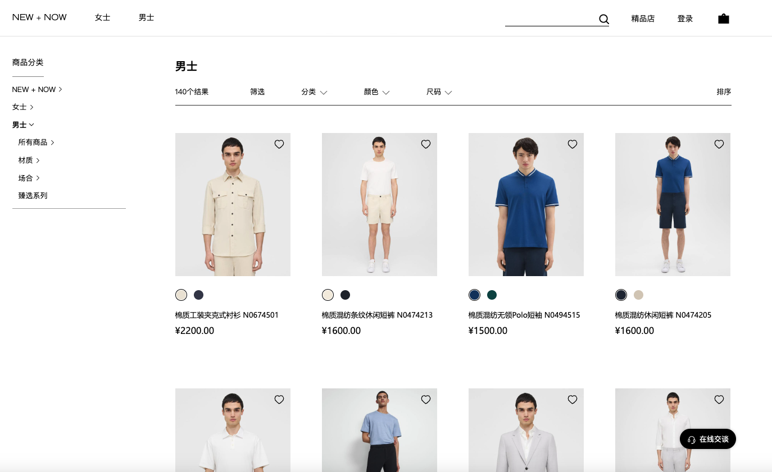Select cream swatch for 条纹休闲短裤 N0474213
772x472 pixels.
pos(328,295)
